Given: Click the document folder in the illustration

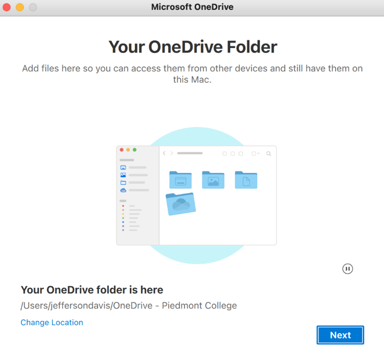Looking at the screenshot, I should pyautogui.click(x=246, y=180).
